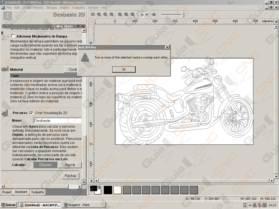Click the Nome field containing Desbaste
This screenshot has width=279, height=209.
pos(57,121)
